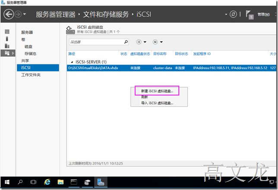Click the back navigation arrow

click(x=9, y=14)
